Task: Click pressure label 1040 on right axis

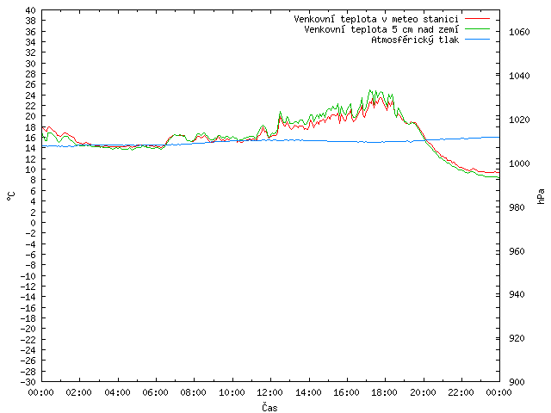Action: (519, 76)
